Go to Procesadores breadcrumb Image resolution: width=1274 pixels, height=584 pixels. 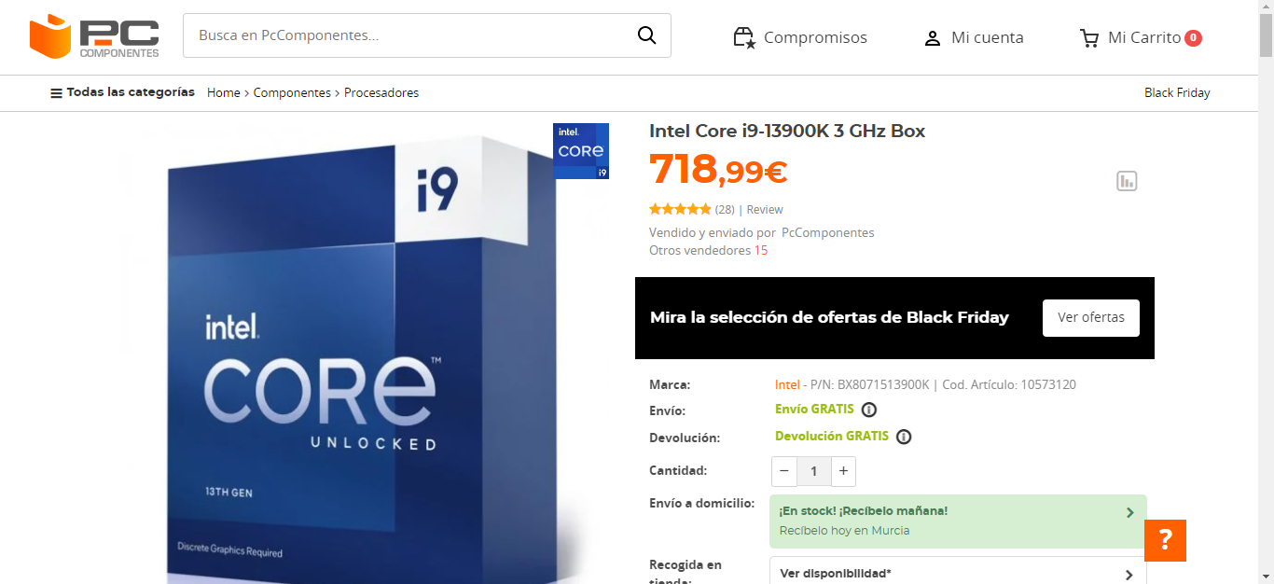point(381,92)
